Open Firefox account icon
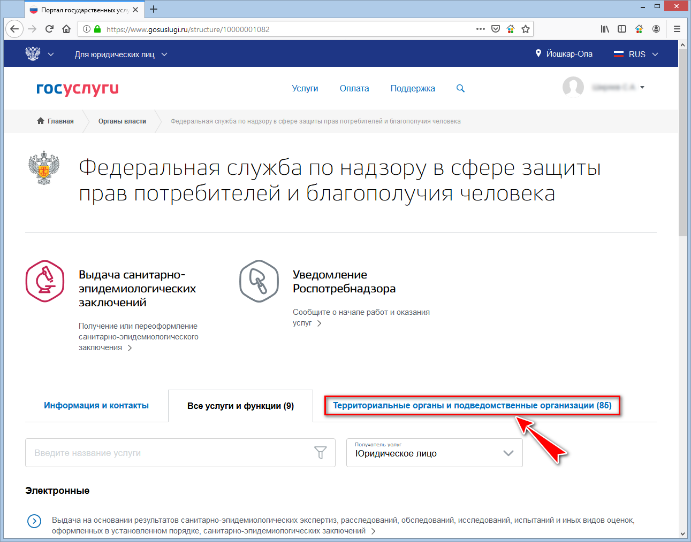This screenshot has height=542, width=691. click(x=656, y=29)
